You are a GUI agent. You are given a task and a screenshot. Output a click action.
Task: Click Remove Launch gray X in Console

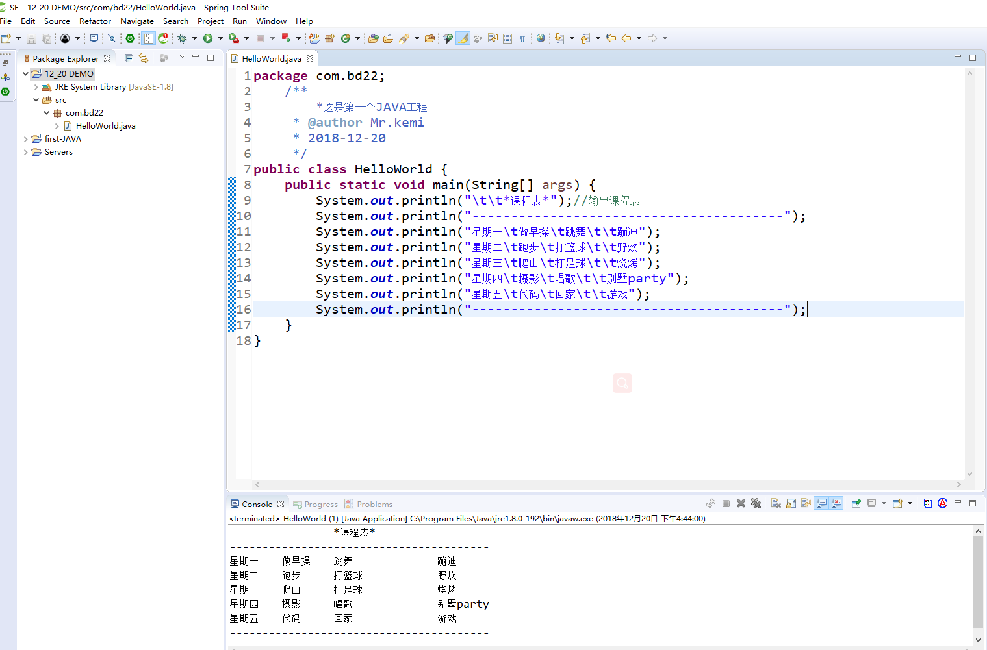(x=741, y=503)
